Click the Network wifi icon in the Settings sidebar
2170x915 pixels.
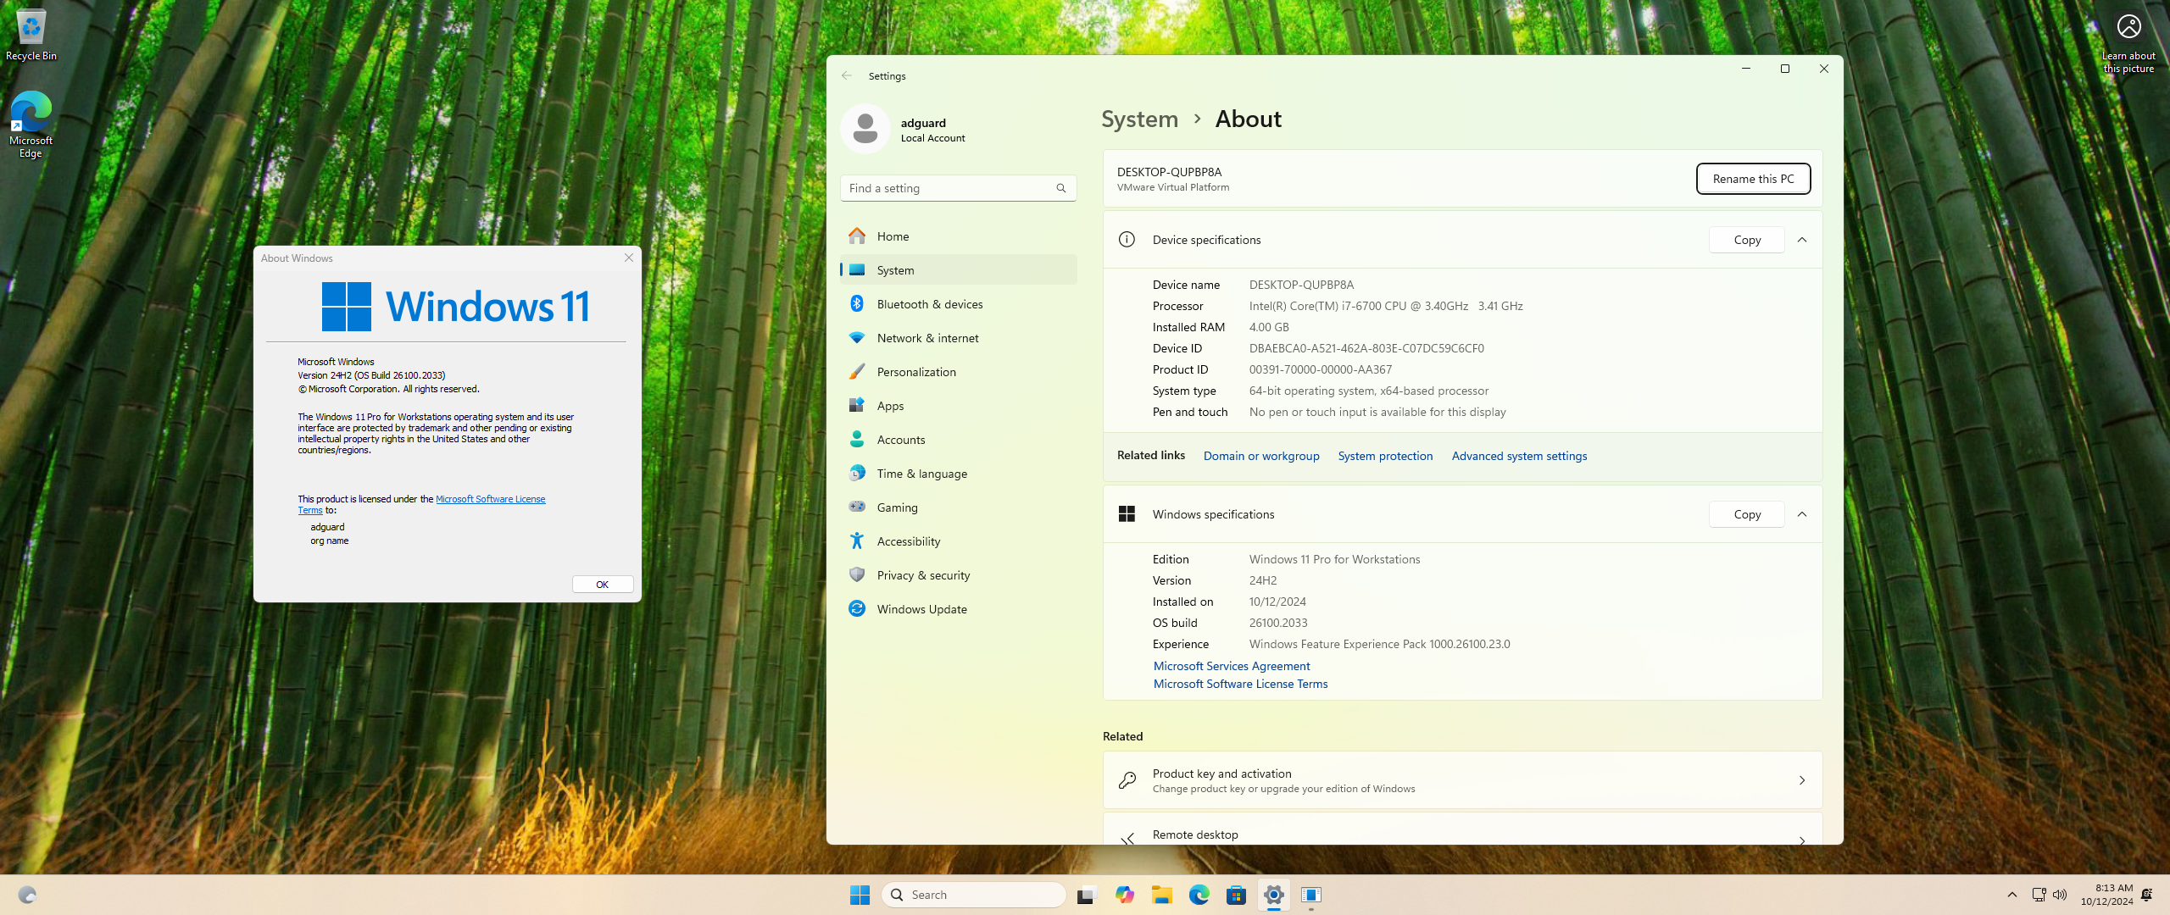[857, 337]
